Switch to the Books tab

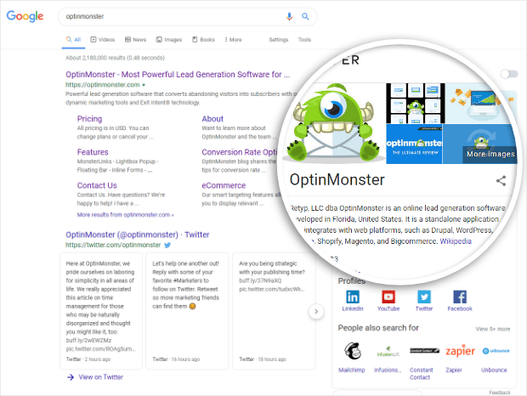(203, 40)
